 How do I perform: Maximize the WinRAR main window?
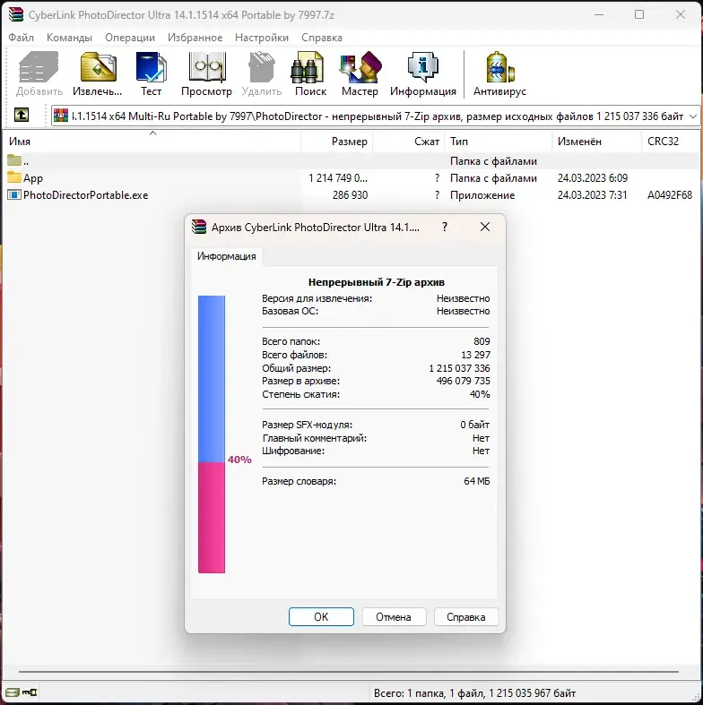[639, 14]
